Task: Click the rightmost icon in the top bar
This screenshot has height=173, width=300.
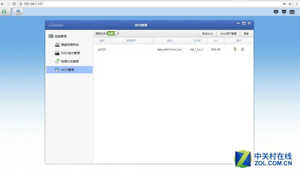Action: pos(292,12)
